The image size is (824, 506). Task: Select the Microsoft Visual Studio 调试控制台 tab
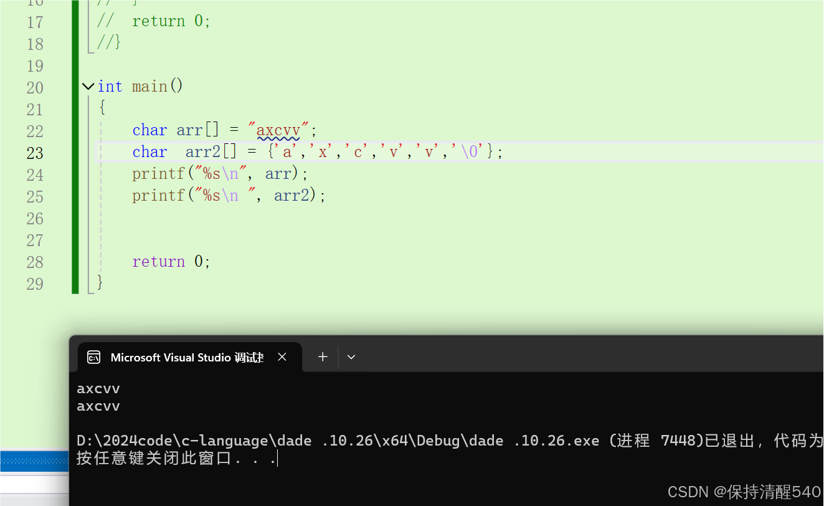point(187,357)
